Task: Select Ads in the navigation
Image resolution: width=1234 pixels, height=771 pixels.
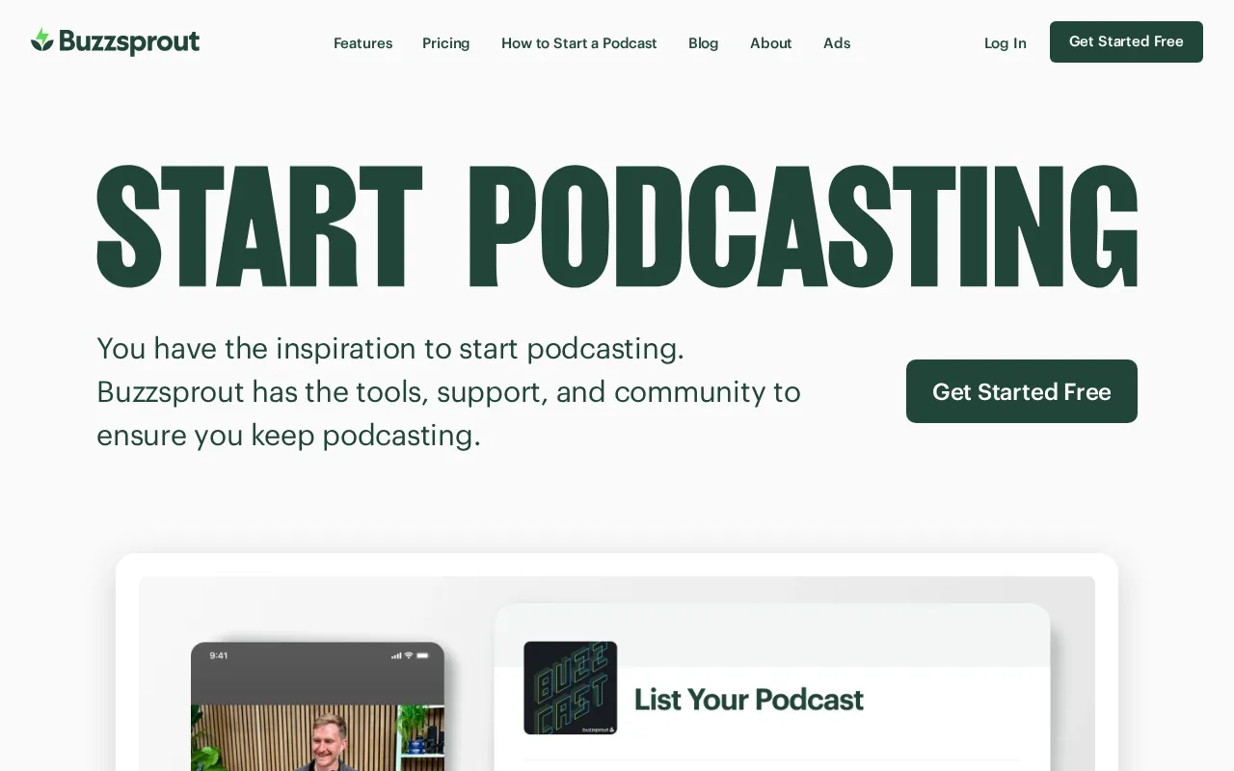Action: 837,43
